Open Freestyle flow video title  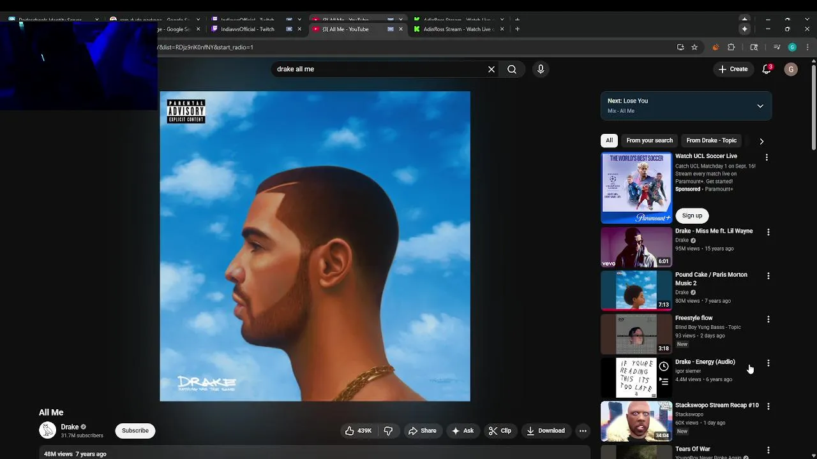coord(694,317)
